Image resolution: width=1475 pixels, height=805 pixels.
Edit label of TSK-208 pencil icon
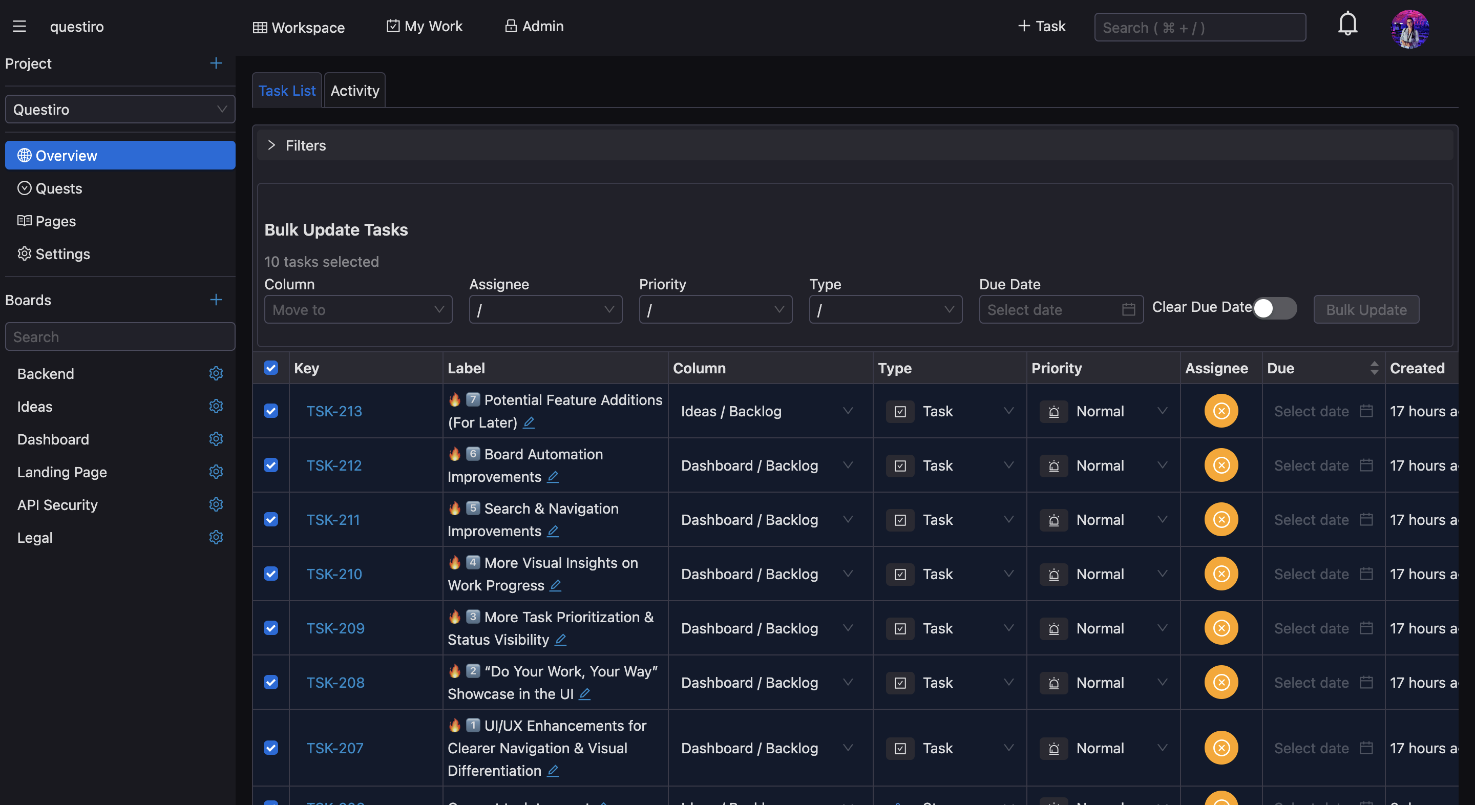coord(584,694)
